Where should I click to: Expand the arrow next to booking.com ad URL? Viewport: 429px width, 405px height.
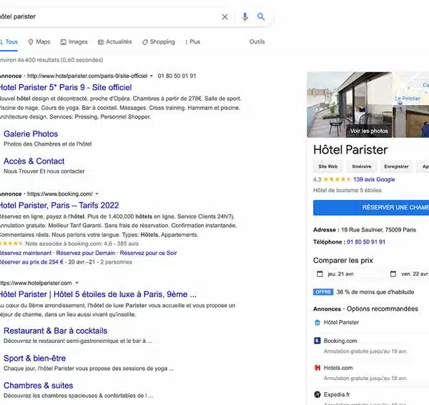point(97,194)
